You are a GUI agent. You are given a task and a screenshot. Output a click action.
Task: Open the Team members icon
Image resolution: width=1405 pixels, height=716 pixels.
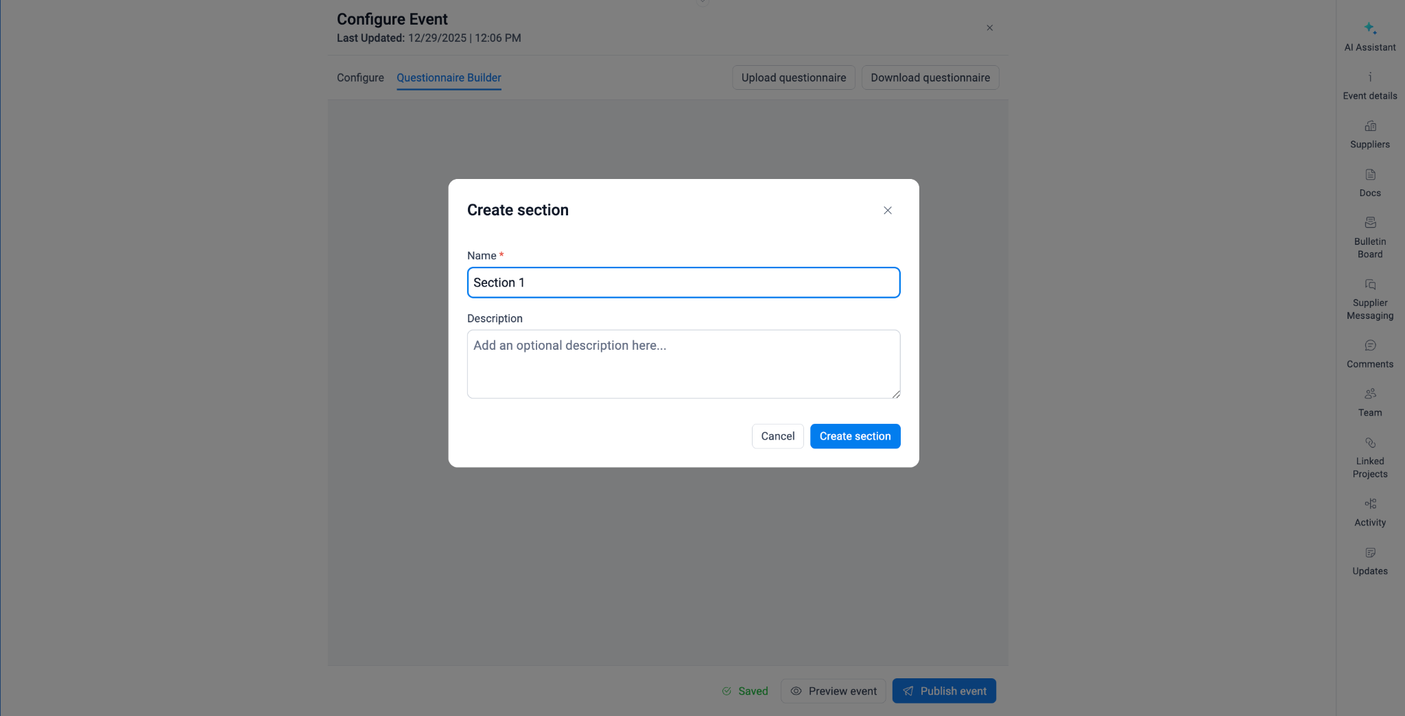(x=1370, y=394)
